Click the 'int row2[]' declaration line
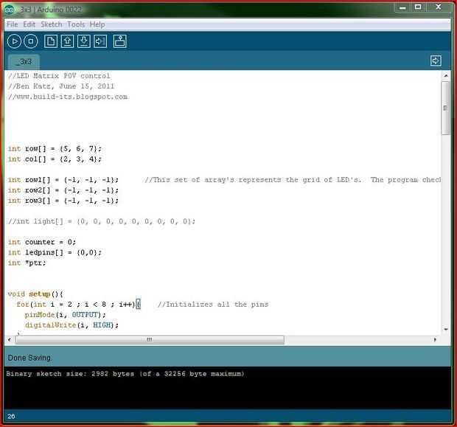The height and width of the screenshot is (427, 457). (63, 190)
